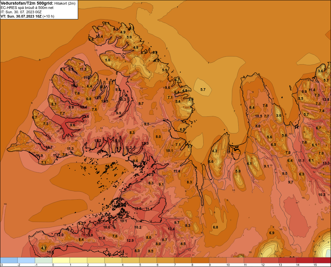
Task: Click the "Hitakort (2m)" label
Action: click(x=65, y=3)
